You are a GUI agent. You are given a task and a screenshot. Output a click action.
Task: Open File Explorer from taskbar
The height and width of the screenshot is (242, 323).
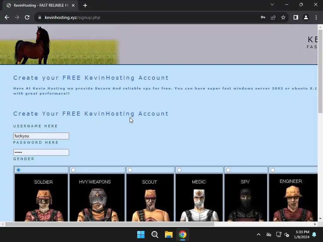168,234
